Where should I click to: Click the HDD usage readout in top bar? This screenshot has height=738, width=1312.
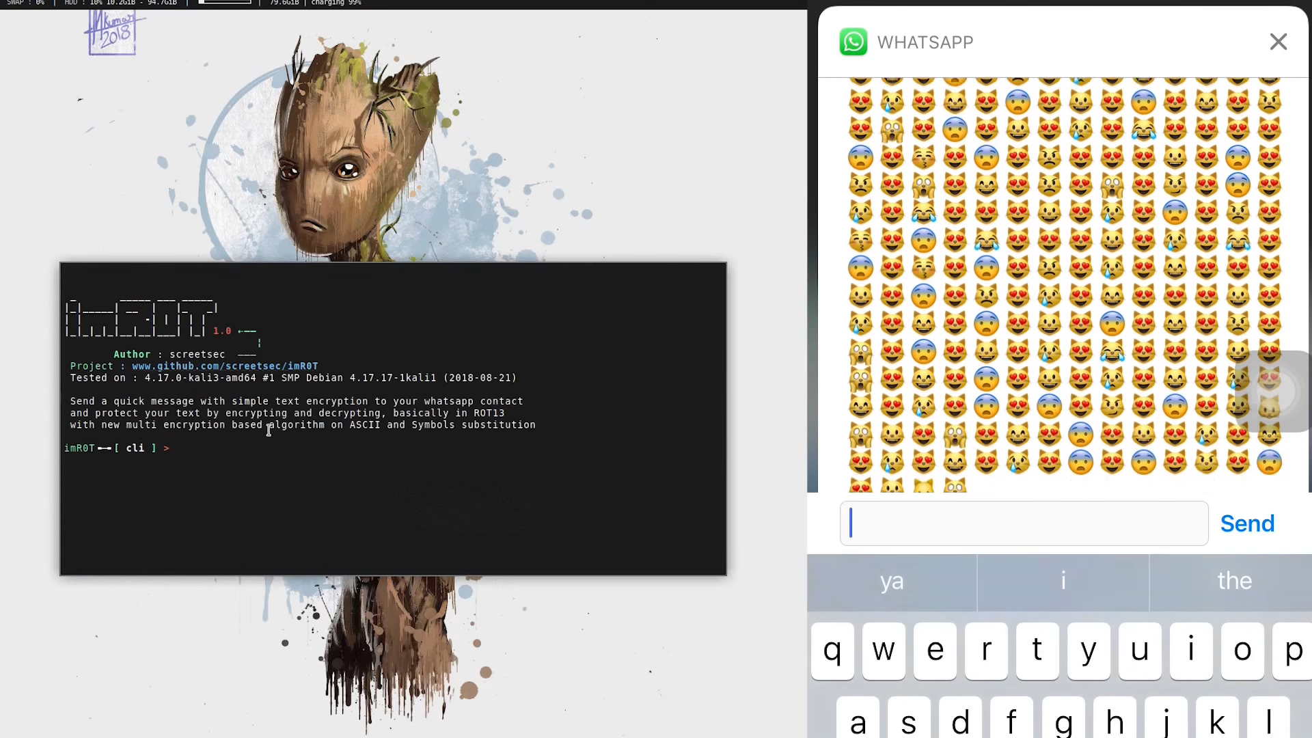coord(120,3)
